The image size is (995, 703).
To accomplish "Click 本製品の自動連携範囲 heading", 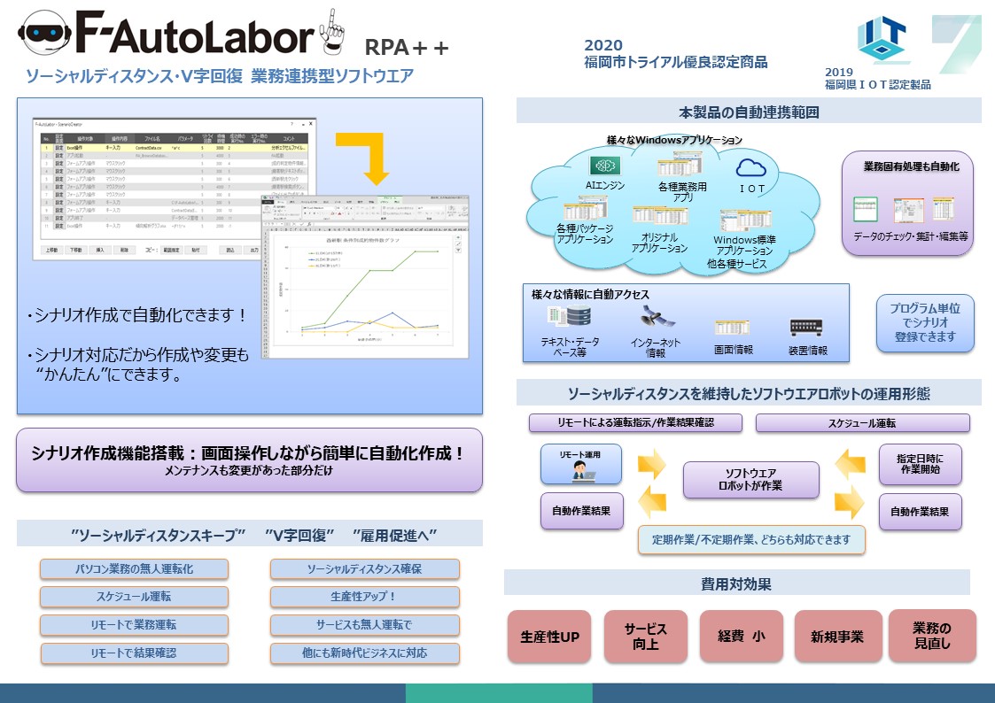I will coord(749,112).
